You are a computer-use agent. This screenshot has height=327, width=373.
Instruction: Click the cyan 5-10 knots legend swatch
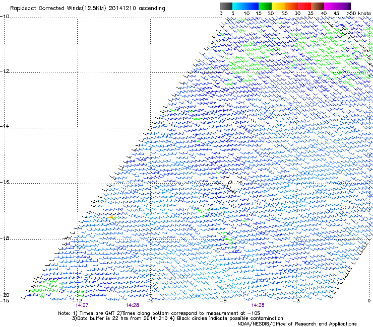[239, 6]
